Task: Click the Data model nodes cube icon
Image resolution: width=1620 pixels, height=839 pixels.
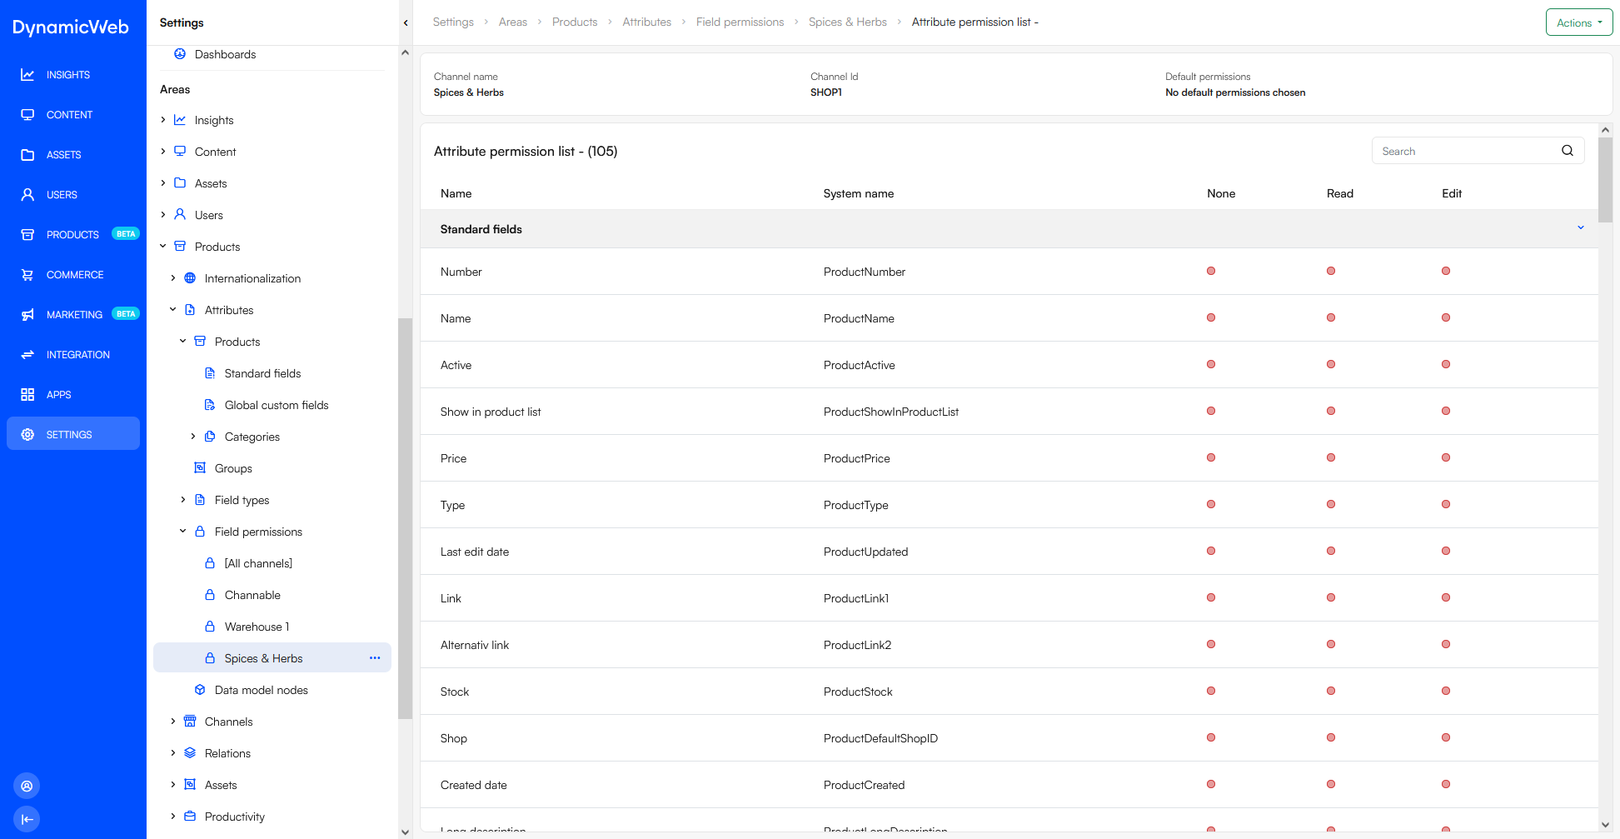Action: point(200,690)
